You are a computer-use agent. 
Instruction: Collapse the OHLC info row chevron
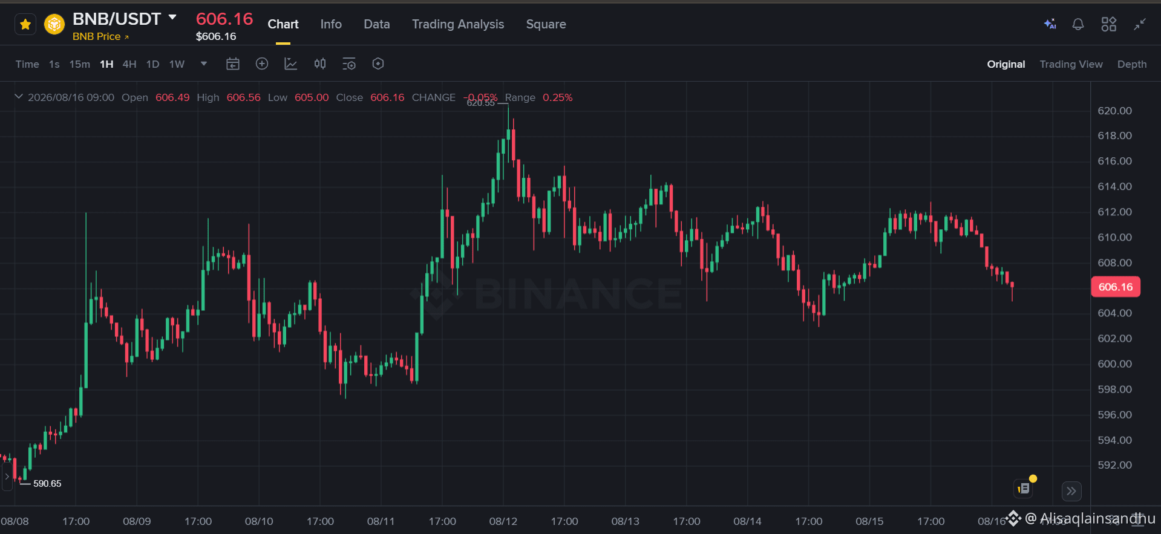(19, 97)
